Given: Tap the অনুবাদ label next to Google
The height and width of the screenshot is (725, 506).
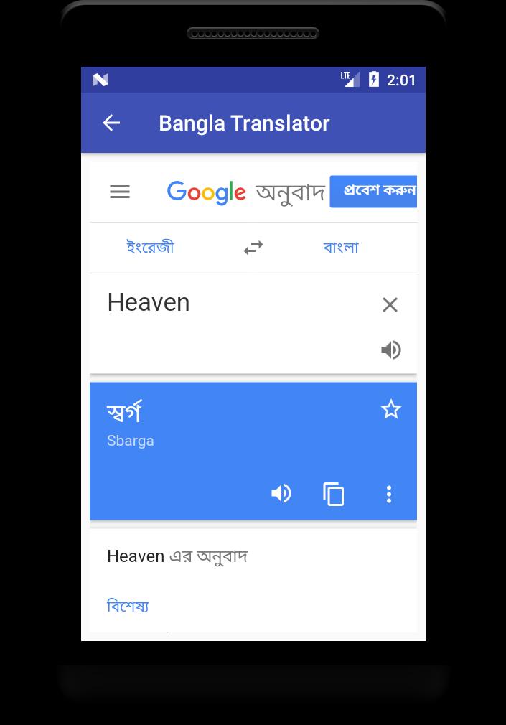Looking at the screenshot, I should coord(291,192).
